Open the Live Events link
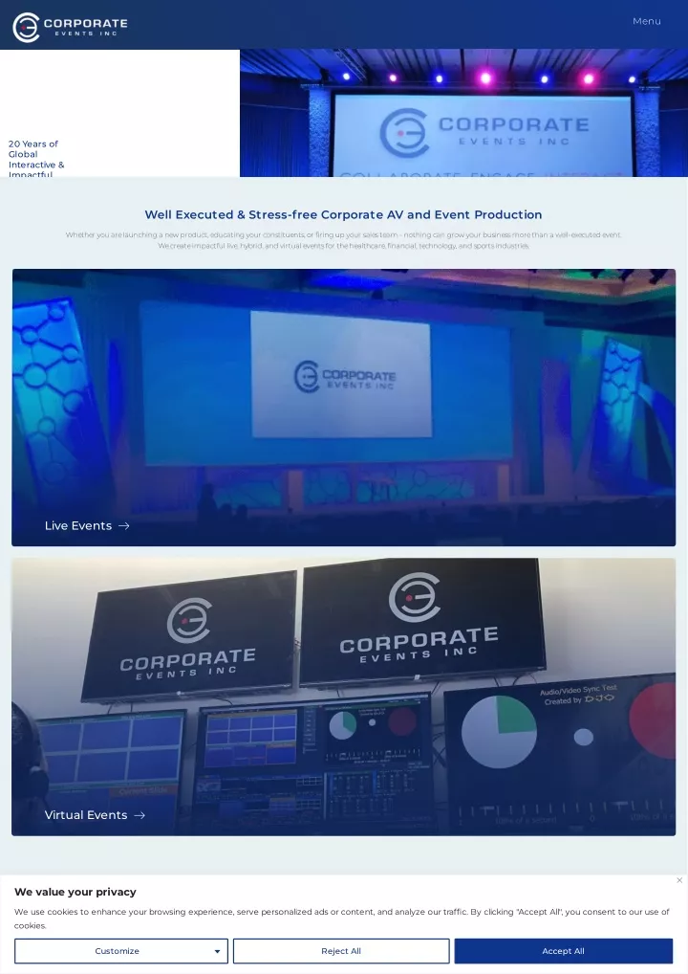 pos(87,525)
